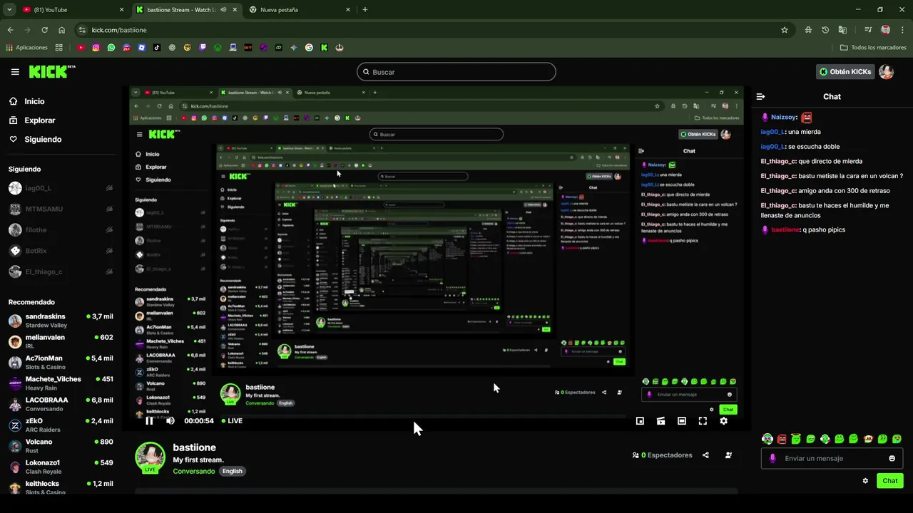Open player settings gear
The image size is (913, 513).
723,421
